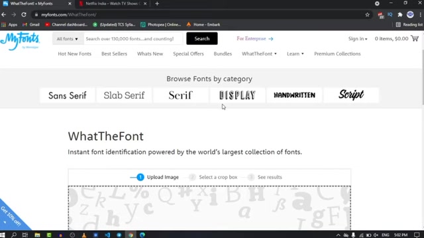424x238 pixels.
Task: View site info via the padlock icon
Action: pyautogui.click(x=36, y=15)
